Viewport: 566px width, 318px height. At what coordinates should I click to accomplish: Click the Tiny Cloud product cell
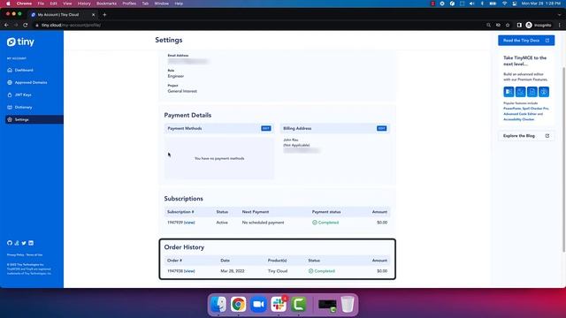click(x=278, y=271)
